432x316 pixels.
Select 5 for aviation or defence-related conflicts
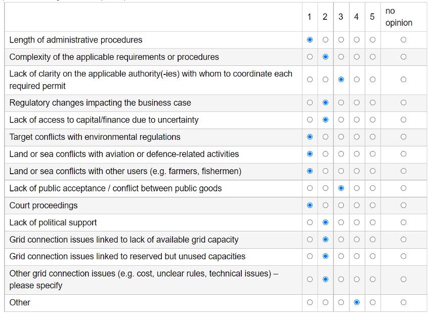(x=372, y=154)
